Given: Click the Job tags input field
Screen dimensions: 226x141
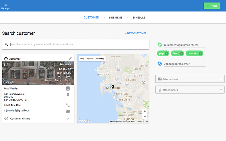Looking at the screenshot, I should pyautogui.click(x=185, y=64).
